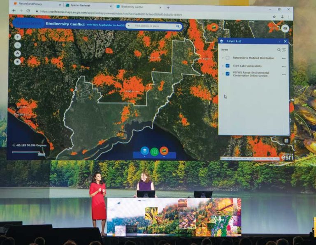Expand Clark Labs Vulnerability layer
The height and width of the screenshot is (245, 316).
[223, 66]
